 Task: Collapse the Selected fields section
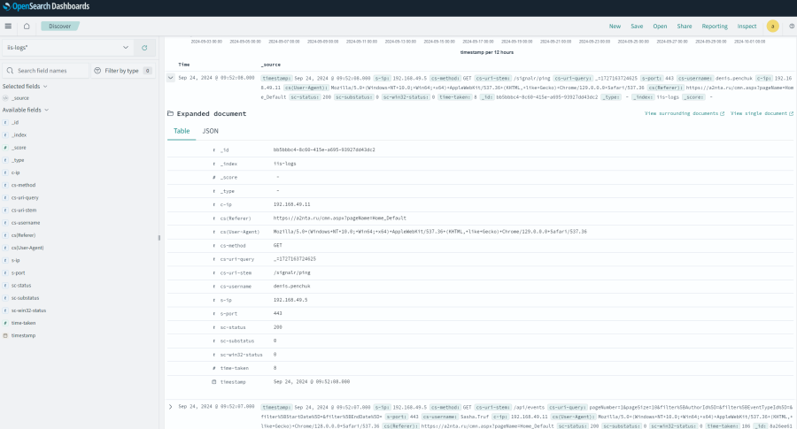[25, 87]
